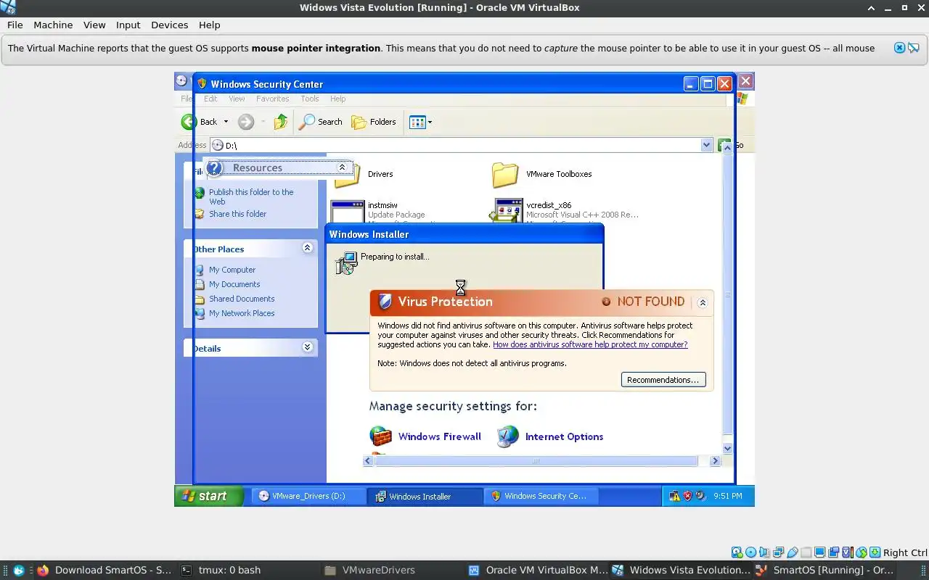Expand the address bar dropdown

pyautogui.click(x=707, y=145)
